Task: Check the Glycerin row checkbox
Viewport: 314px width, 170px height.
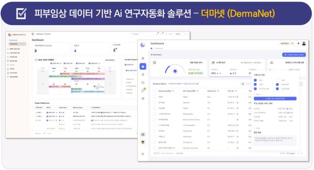Action: [x=154, y=103]
